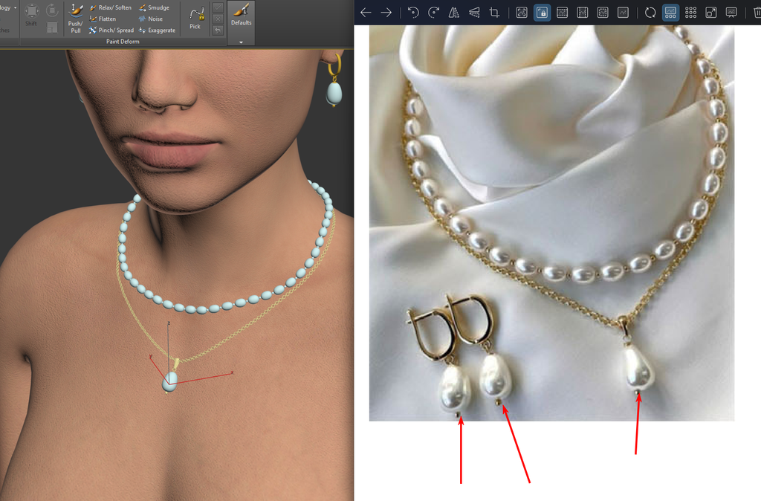Go to next image in viewer
The width and height of the screenshot is (761, 501).
coord(386,12)
